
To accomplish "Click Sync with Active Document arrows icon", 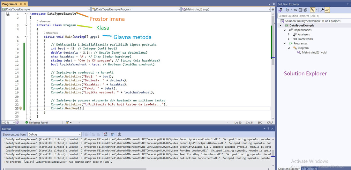I will click(x=295, y=10).
